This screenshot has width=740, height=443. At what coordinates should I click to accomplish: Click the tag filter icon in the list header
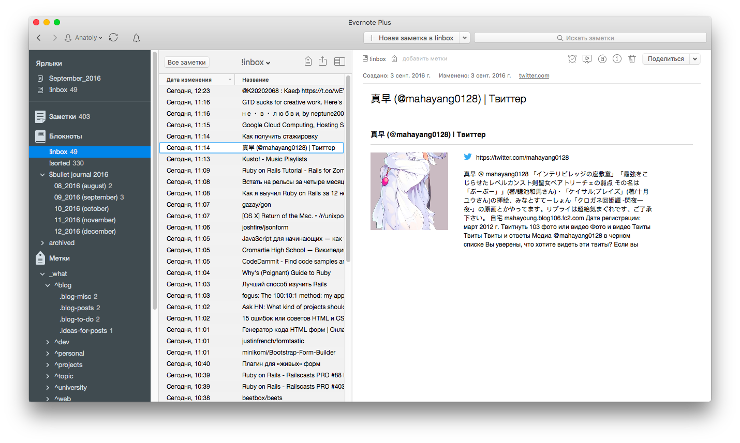click(x=308, y=62)
